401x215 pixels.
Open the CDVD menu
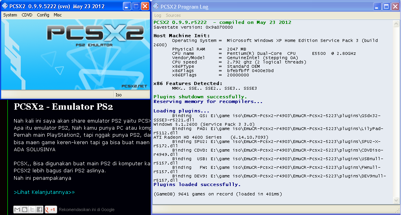(x=27, y=15)
